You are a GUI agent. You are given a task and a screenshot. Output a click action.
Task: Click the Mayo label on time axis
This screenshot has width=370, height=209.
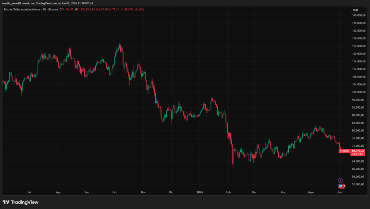point(311,192)
